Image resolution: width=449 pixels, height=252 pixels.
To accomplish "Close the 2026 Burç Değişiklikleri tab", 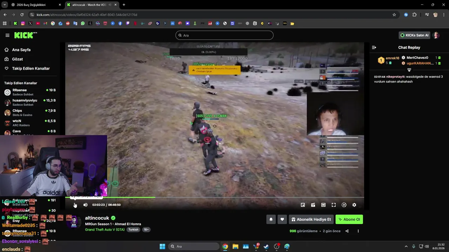I will (60, 5).
